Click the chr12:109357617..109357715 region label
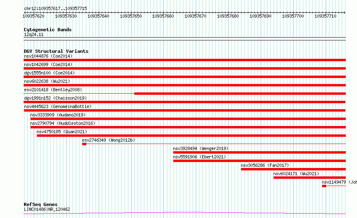357x218 pixels. 55,8
